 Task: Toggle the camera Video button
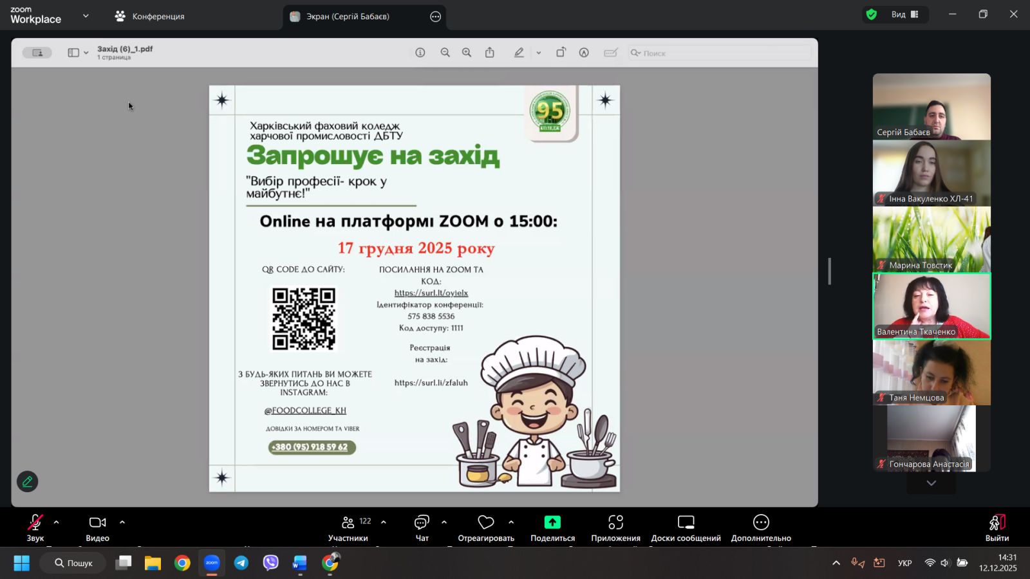click(x=97, y=528)
